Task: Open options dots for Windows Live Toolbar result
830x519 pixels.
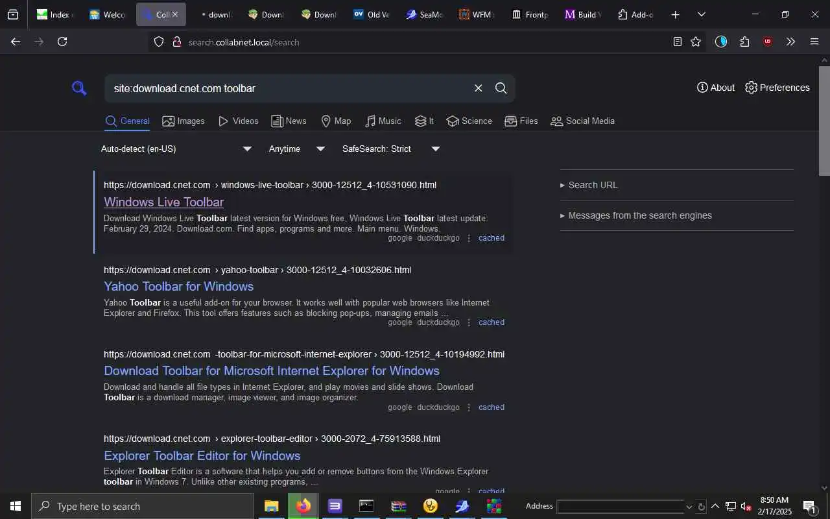Action: [469, 238]
